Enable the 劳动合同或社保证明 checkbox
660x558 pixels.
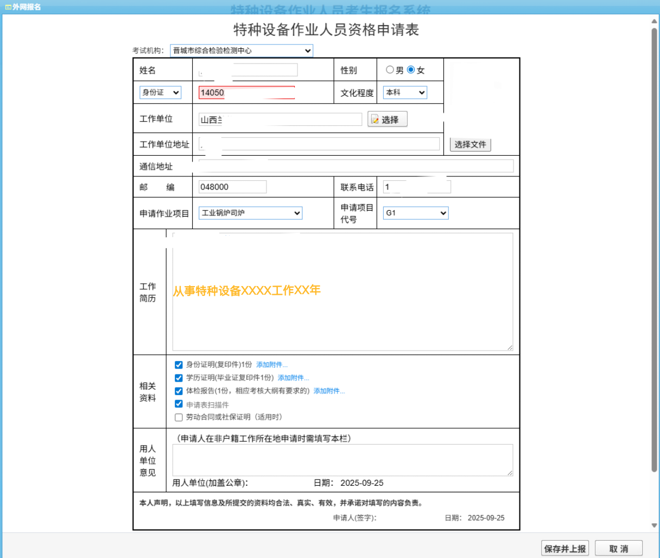179,417
